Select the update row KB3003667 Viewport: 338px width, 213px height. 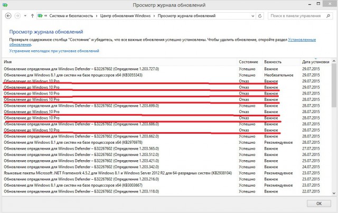[166, 185]
